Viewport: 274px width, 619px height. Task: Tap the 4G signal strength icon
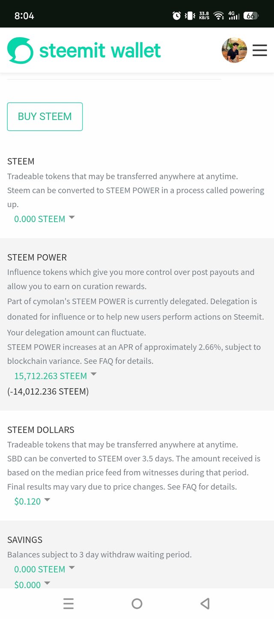click(233, 16)
